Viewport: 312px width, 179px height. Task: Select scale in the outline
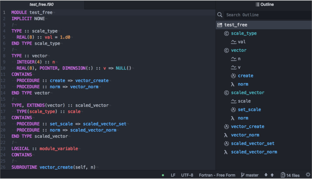[245, 101]
